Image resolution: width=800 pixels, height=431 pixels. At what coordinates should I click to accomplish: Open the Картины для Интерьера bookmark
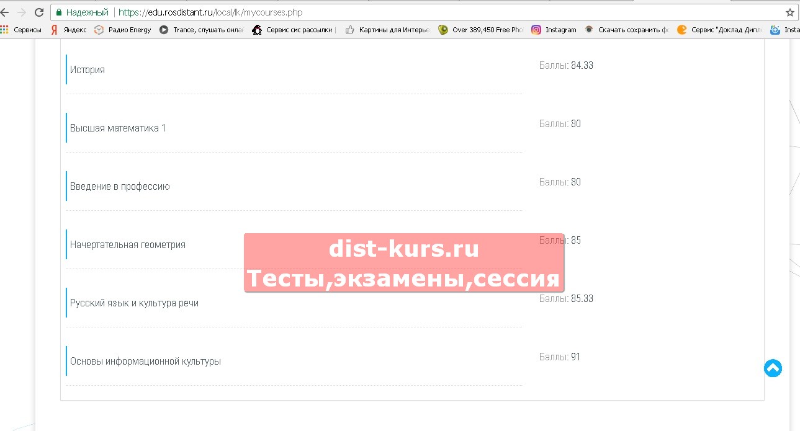387,30
